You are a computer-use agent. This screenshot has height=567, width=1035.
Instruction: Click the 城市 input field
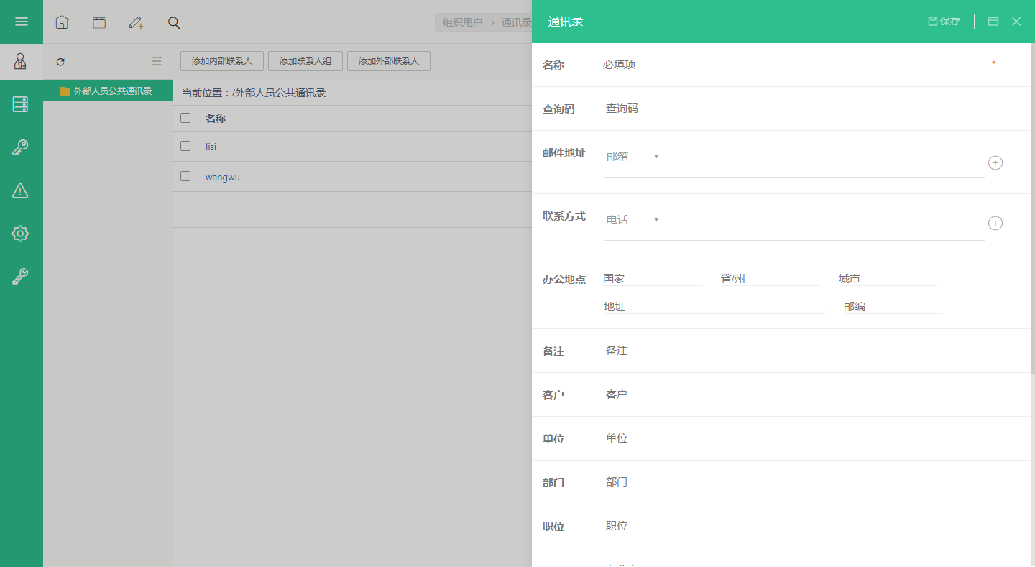(x=888, y=278)
